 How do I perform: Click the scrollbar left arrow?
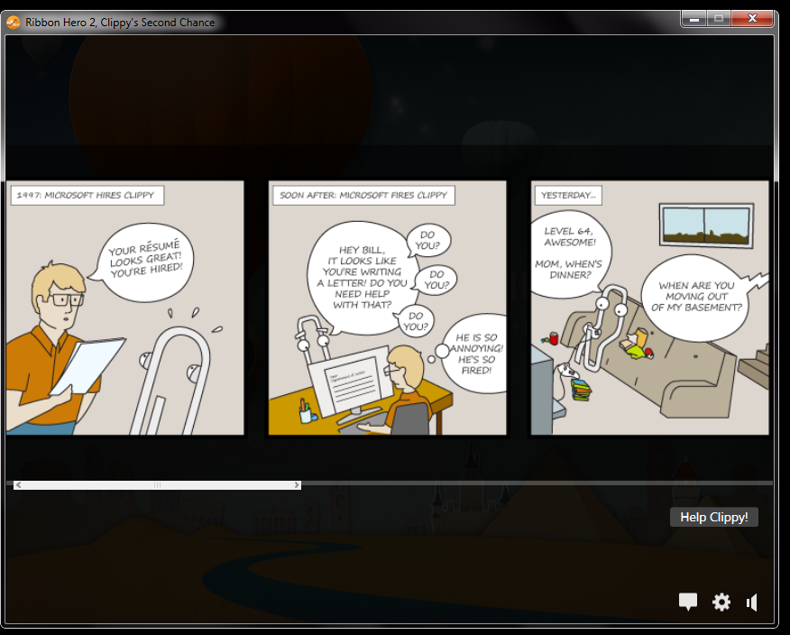(x=18, y=484)
